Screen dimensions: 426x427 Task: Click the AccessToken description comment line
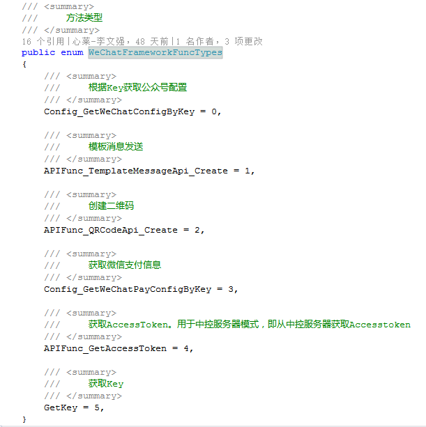point(249,325)
